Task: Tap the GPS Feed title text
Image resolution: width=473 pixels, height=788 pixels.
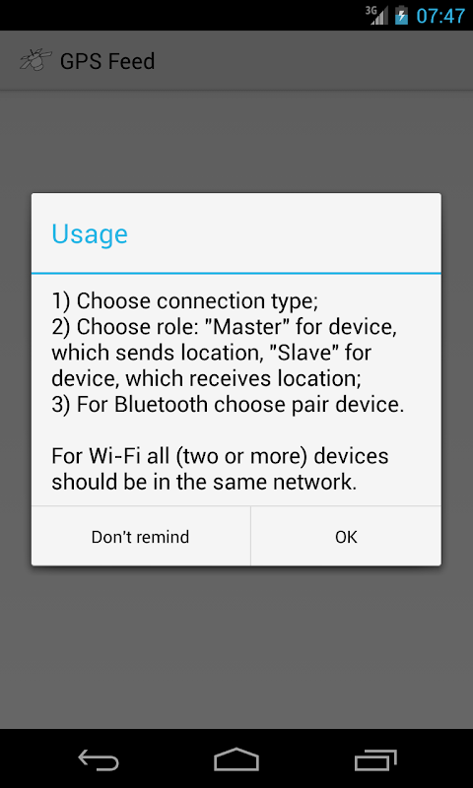Action: click(107, 61)
